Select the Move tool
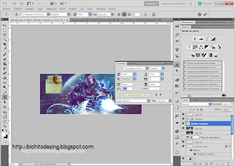This screenshot has width=235, height=166. click(5, 25)
